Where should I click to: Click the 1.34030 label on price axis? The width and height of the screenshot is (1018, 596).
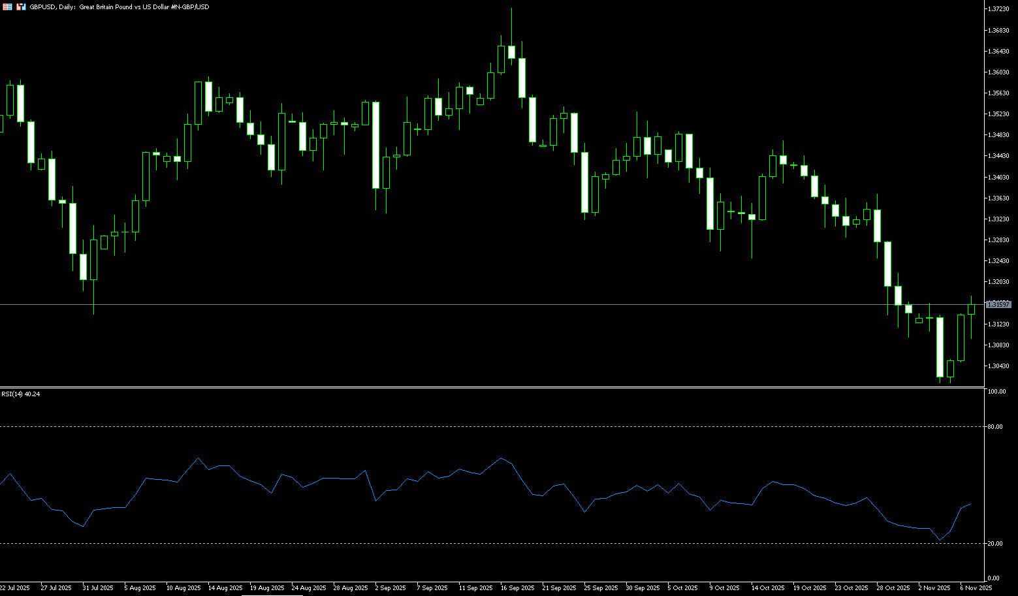[x=998, y=177]
